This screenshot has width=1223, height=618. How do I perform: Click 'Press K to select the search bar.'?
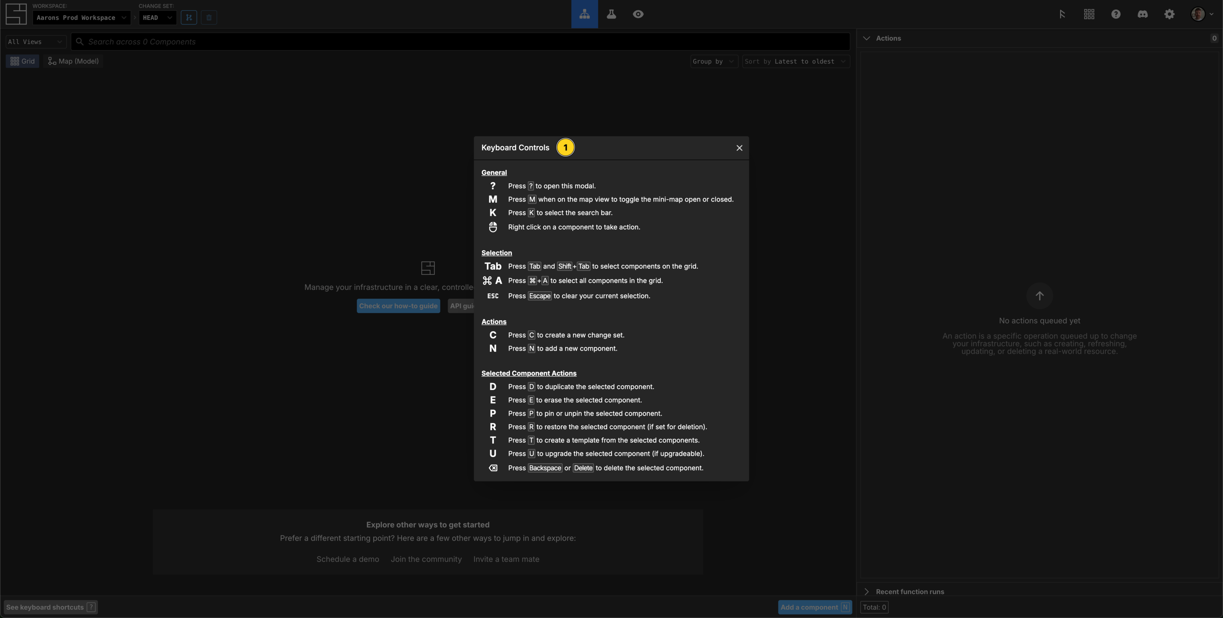[560, 213]
